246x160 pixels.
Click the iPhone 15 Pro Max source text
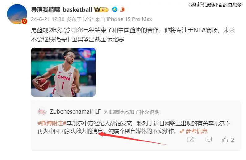pyautogui.click(x=129, y=19)
